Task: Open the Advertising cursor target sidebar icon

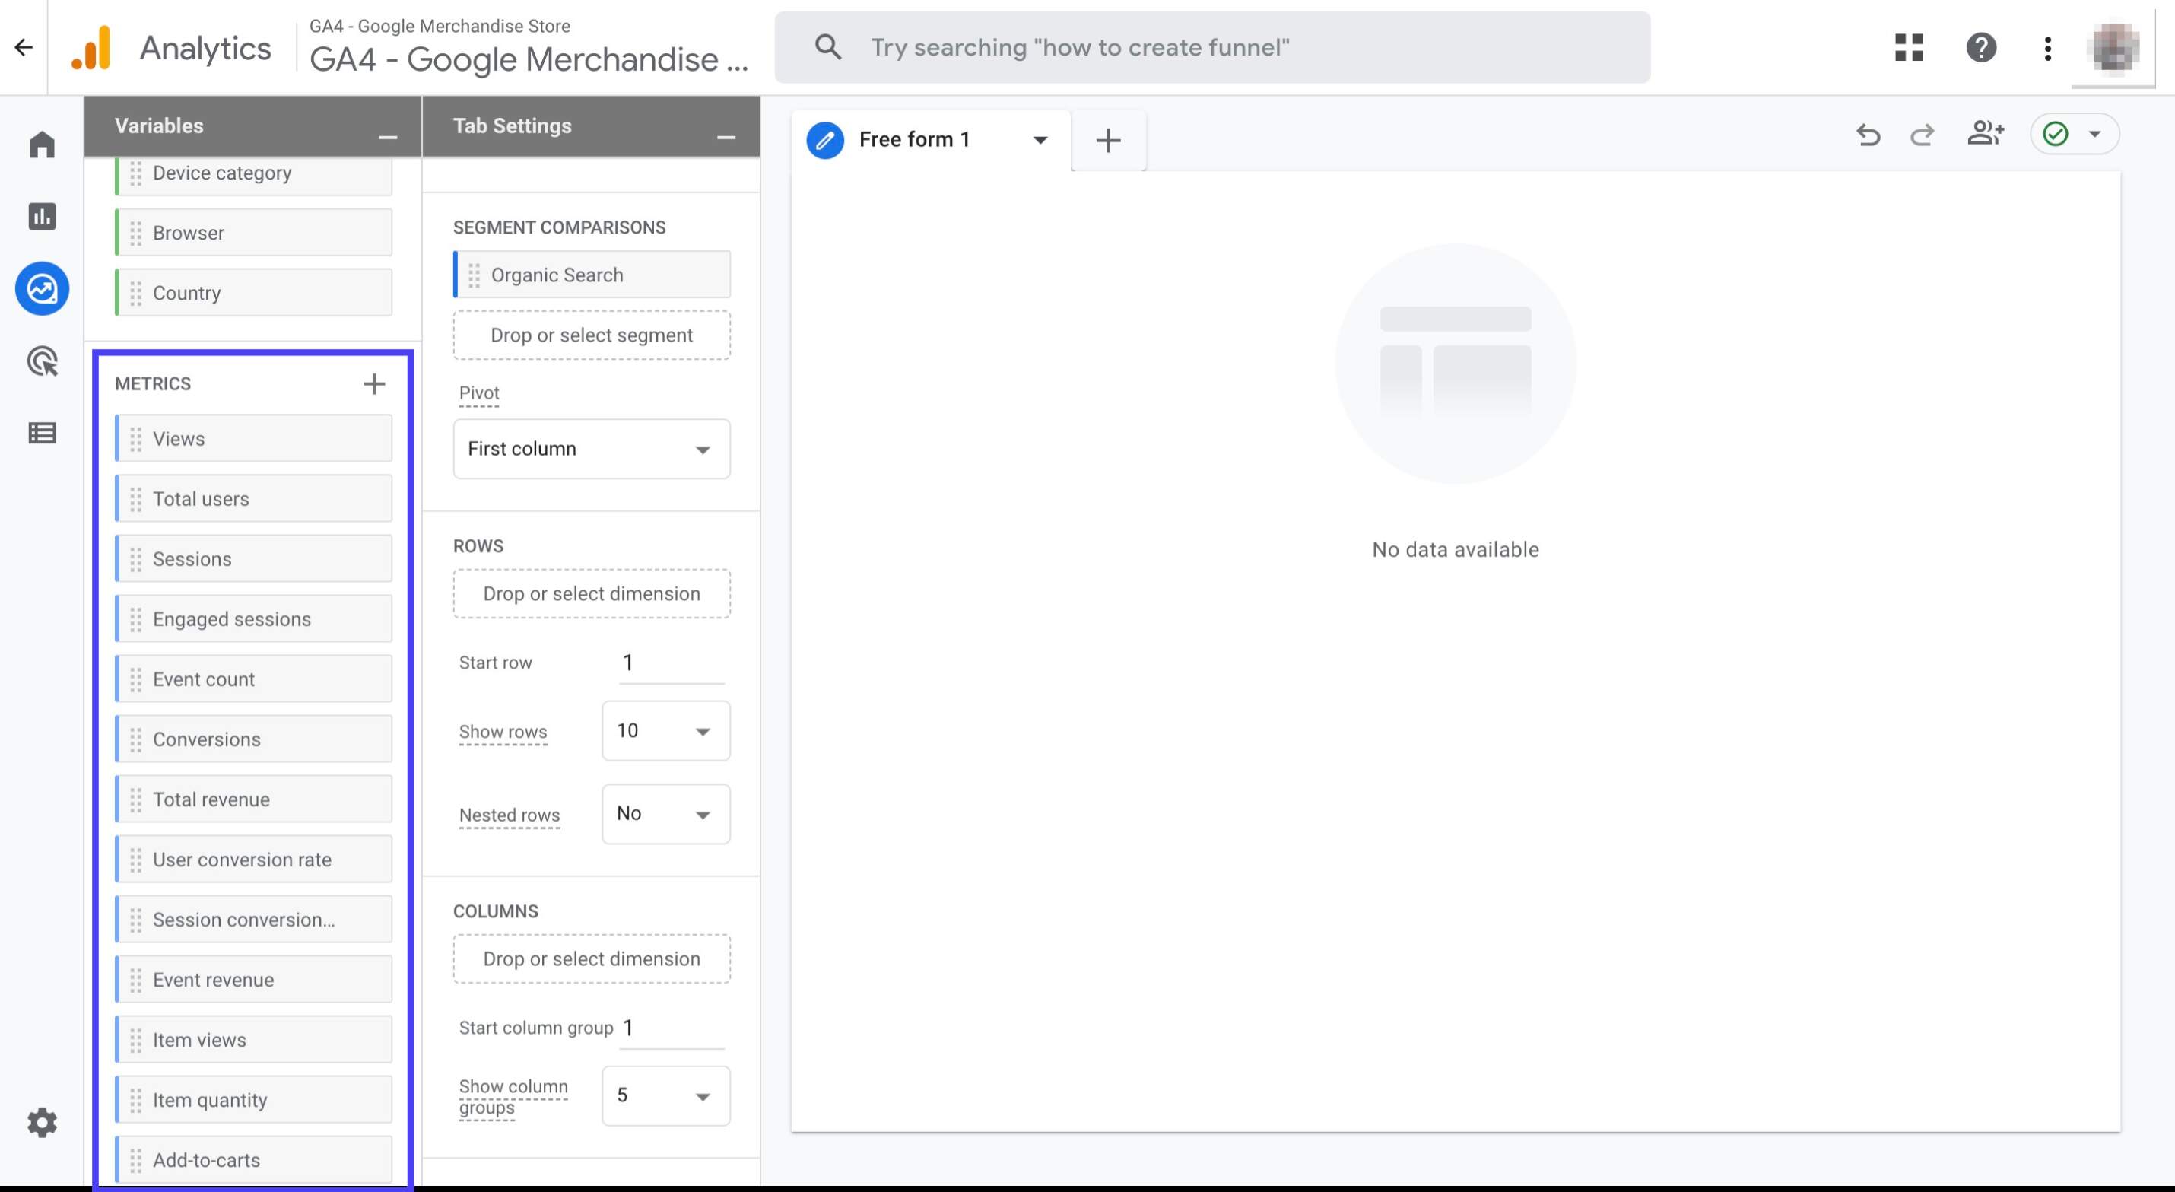Action: click(x=43, y=361)
